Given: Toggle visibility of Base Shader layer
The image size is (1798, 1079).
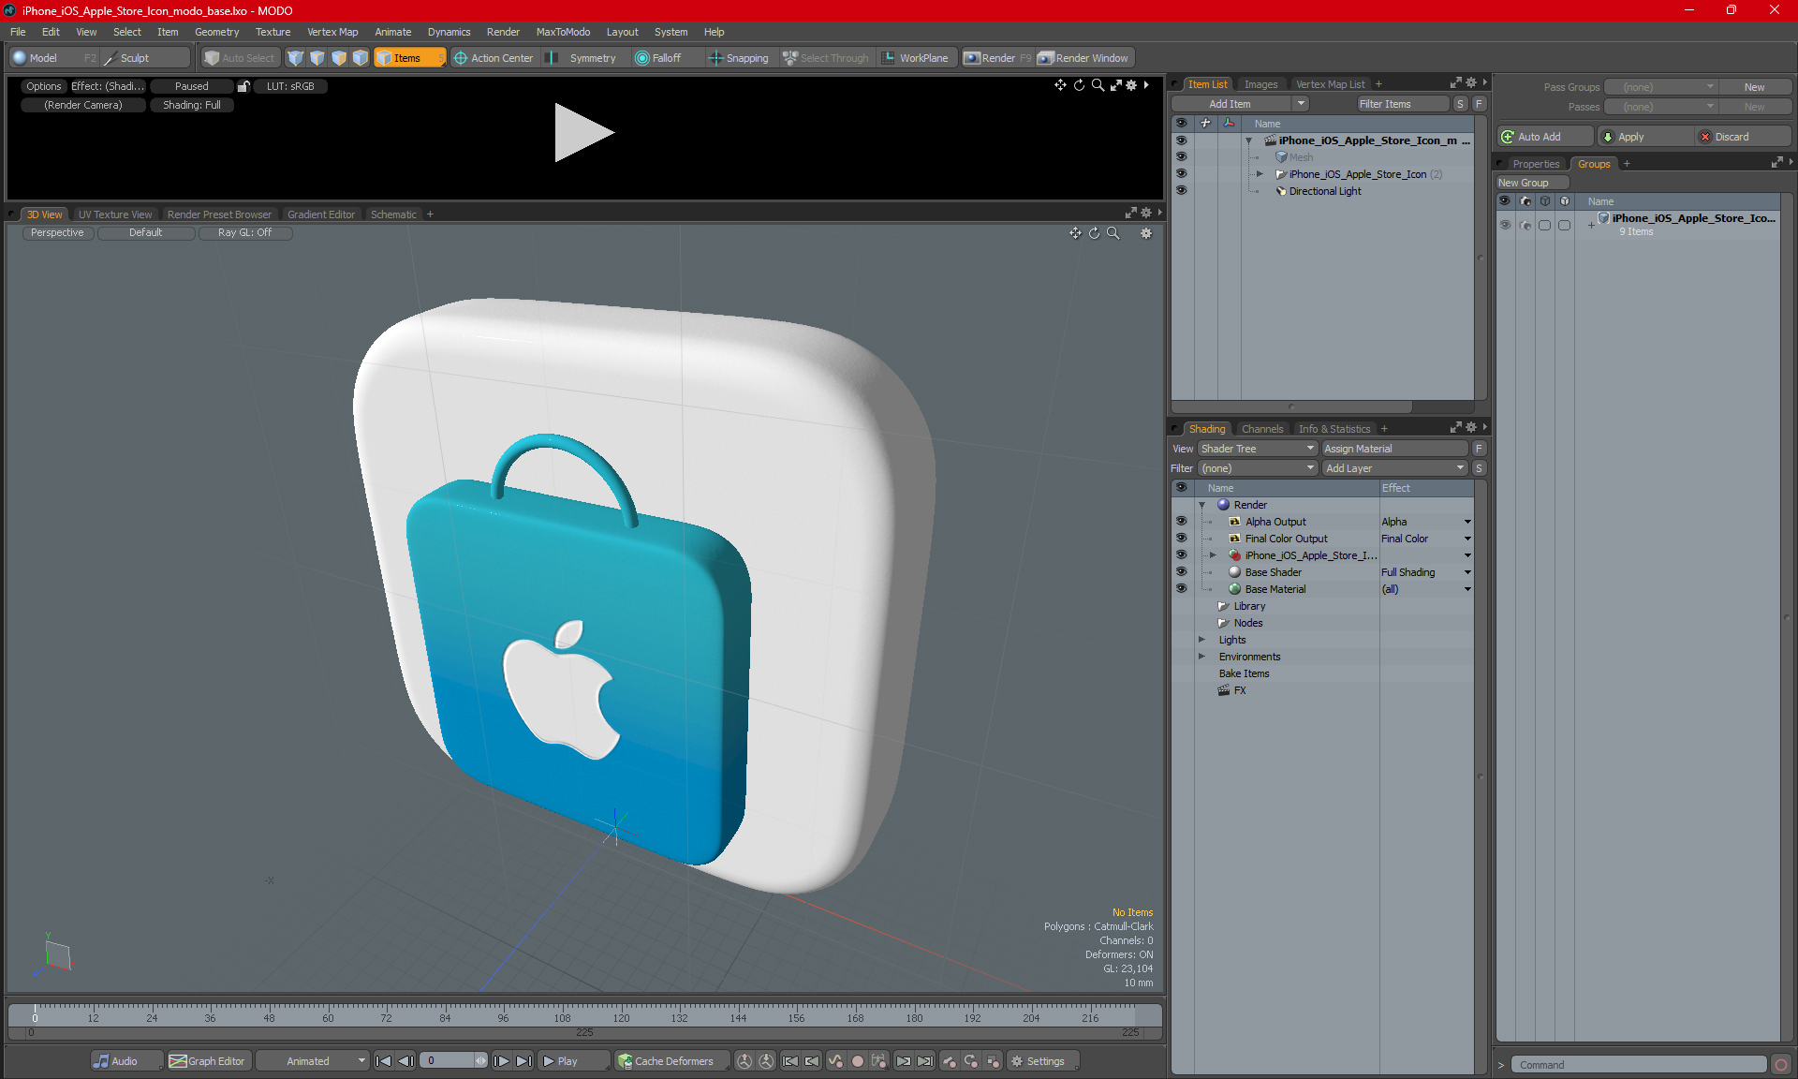Looking at the screenshot, I should [x=1181, y=571].
